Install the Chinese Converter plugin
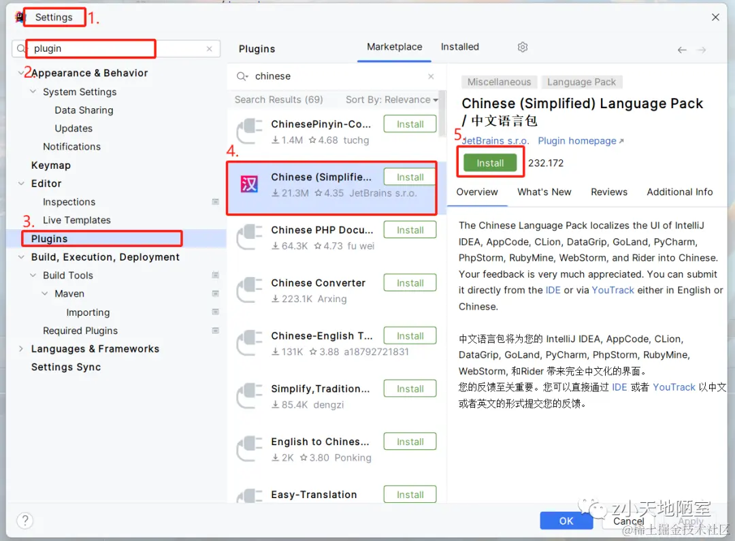This screenshot has width=735, height=541. coord(410,283)
